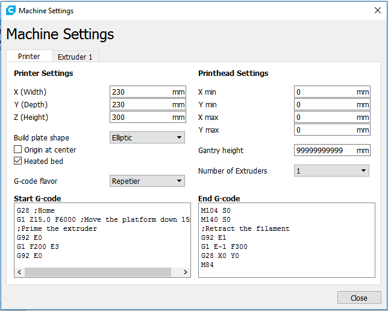Click the 'G28 ;Home' line in Start G-code
This screenshot has height=311, width=388.
pyautogui.click(x=36, y=210)
